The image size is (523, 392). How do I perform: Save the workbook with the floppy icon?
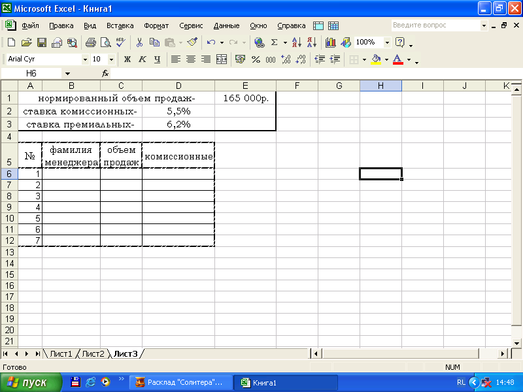pos(42,42)
